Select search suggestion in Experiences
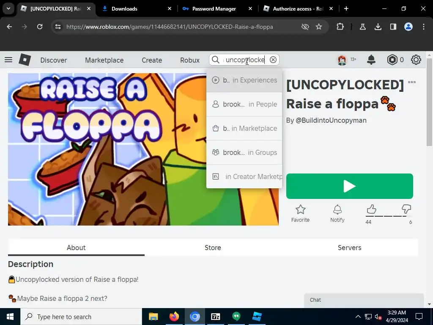The image size is (433, 325). [244, 80]
